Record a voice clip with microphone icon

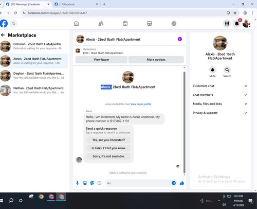pyautogui.click(x=77, y=183)
